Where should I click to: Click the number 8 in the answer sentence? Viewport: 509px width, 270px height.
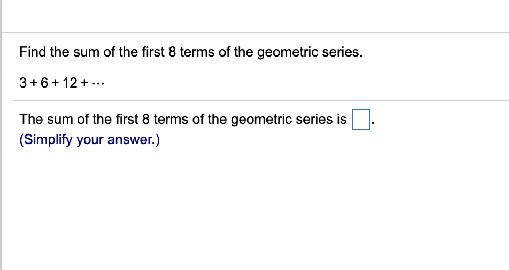(146, 120)
